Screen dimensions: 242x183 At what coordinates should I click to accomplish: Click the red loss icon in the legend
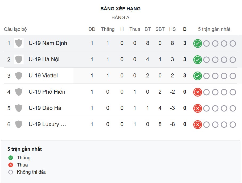click(10, 165)
